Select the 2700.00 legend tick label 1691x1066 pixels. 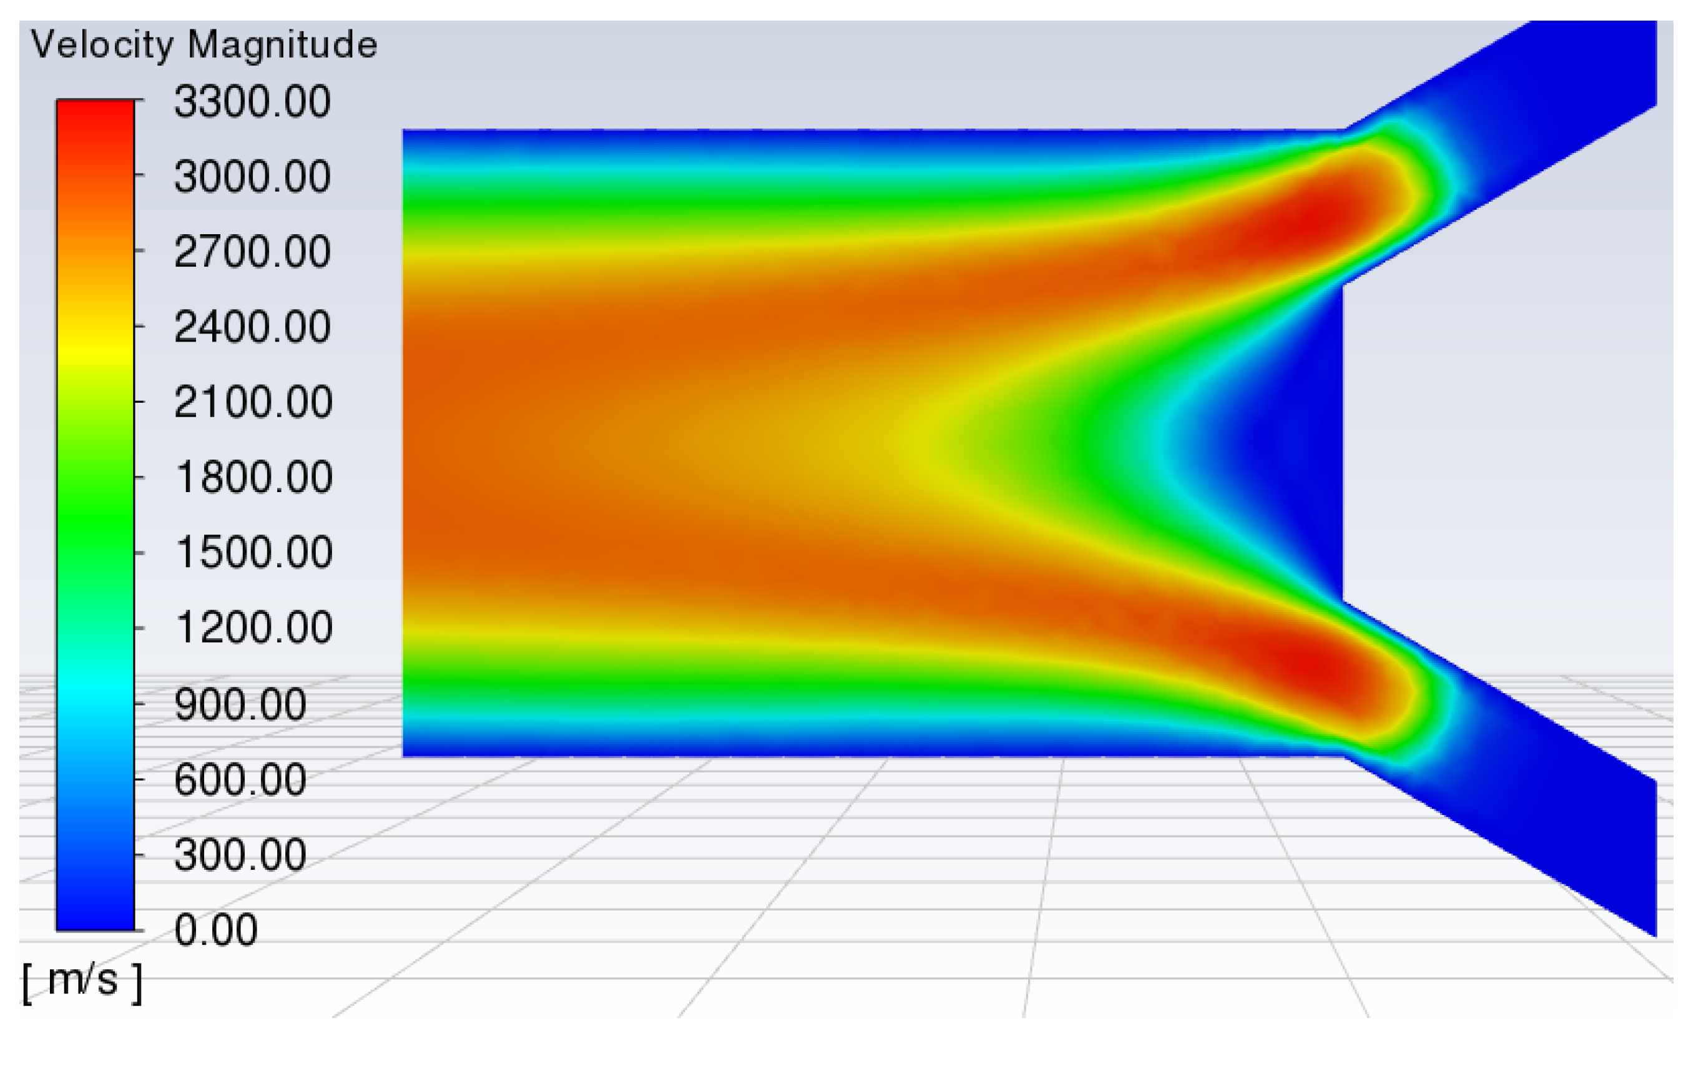pos(252,252)
